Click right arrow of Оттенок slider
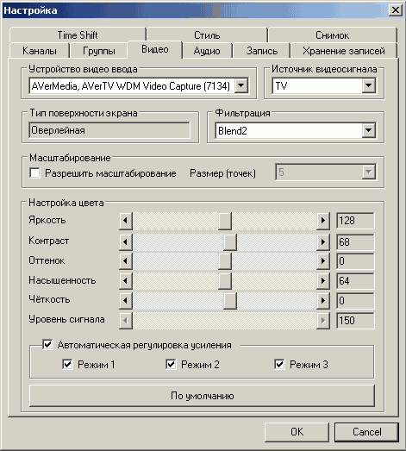406x451 pixels. [x=323, y=261]
